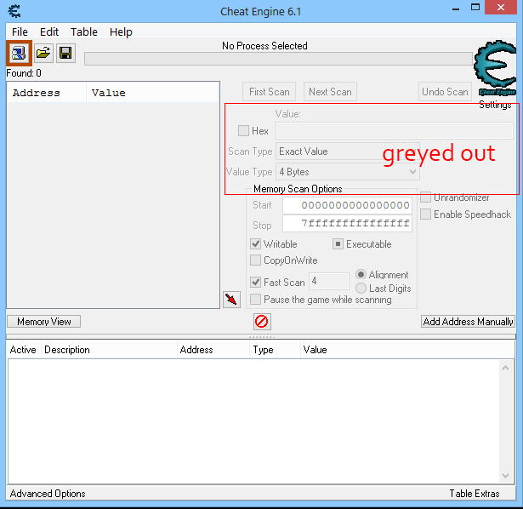Click the Cheat Engine logo
The width and height of the screenshot is (523, 509).
pyautogui.click(x=495, y=68)
